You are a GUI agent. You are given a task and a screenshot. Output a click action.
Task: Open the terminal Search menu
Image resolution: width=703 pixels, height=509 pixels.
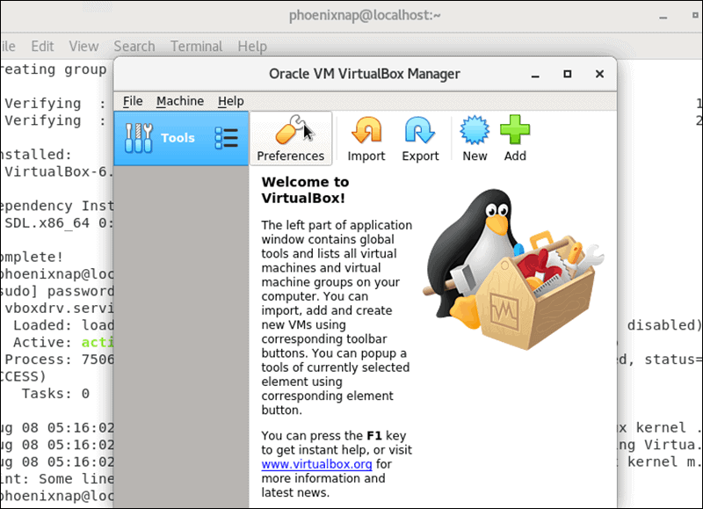click(x=134, y=47)
